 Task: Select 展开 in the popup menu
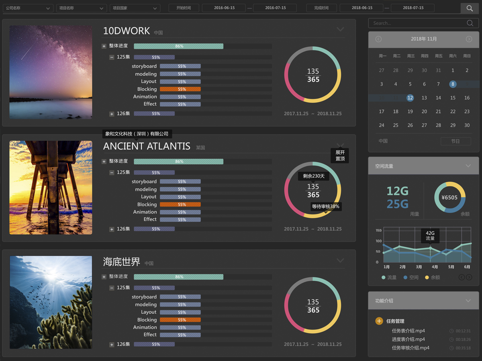coord(340,152)
